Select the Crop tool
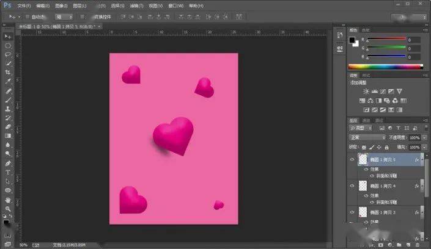 (8, 72)
